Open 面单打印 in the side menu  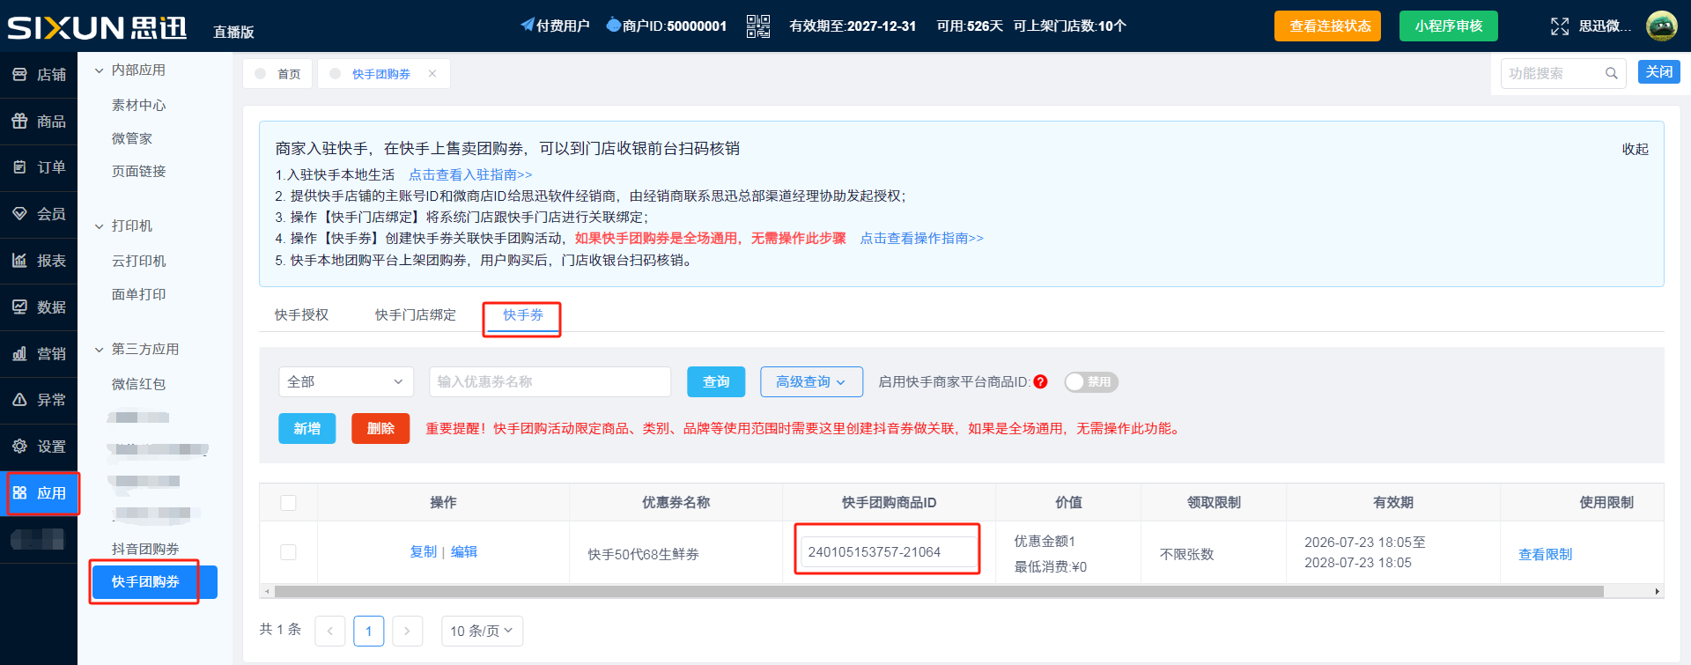[x=138, y=294]
